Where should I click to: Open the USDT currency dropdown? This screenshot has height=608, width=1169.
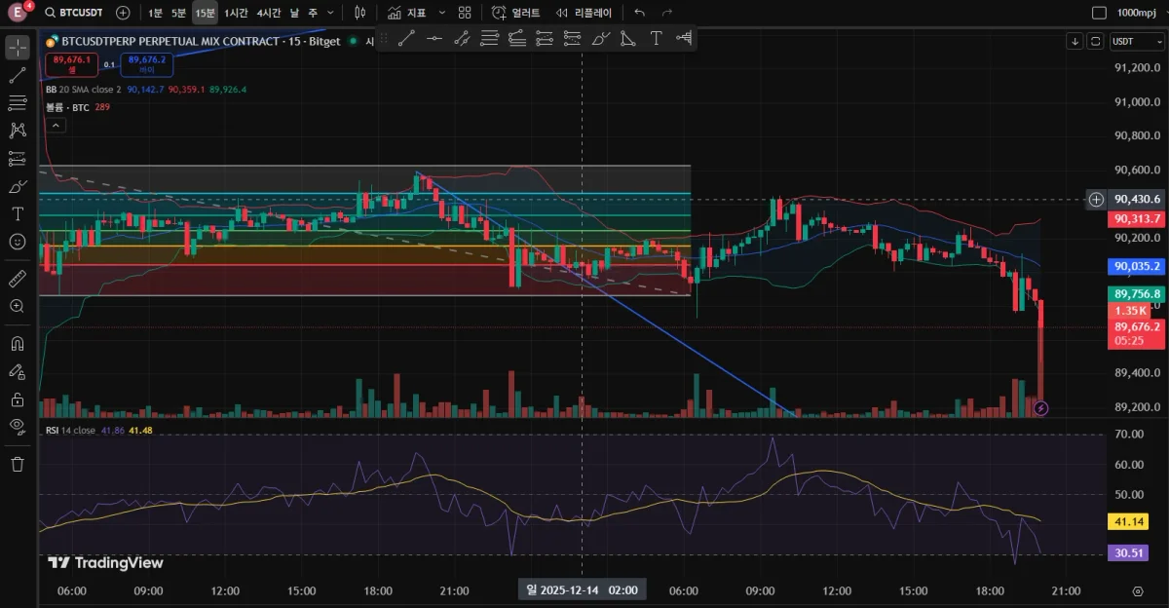pos(1137,41)
